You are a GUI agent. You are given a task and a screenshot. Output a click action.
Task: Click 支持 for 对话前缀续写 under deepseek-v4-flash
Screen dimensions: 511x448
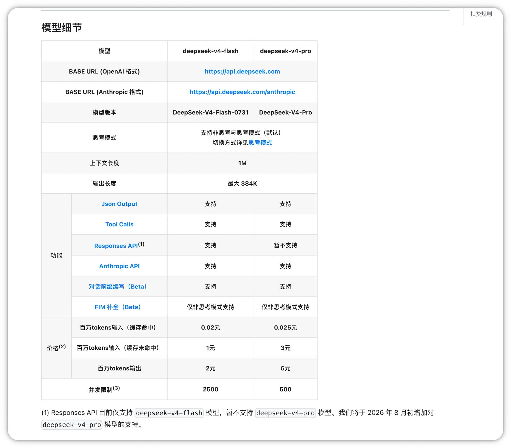click(x=211, y=287)
